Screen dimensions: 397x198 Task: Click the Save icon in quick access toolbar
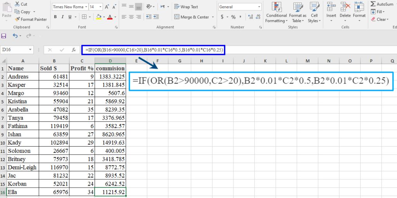click(x=3, y=36)
